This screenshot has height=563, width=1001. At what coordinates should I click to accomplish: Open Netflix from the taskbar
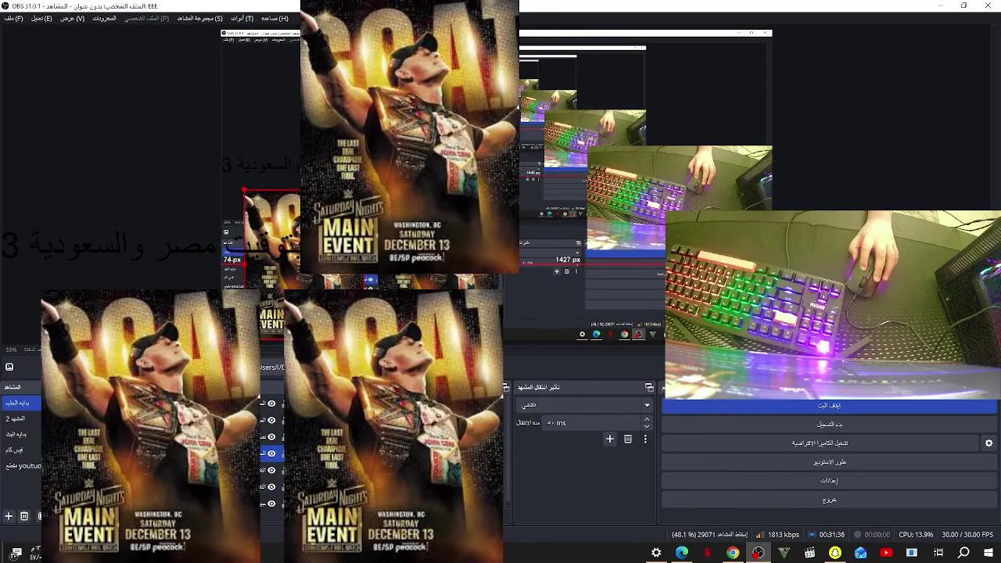[x=708, y=553]
